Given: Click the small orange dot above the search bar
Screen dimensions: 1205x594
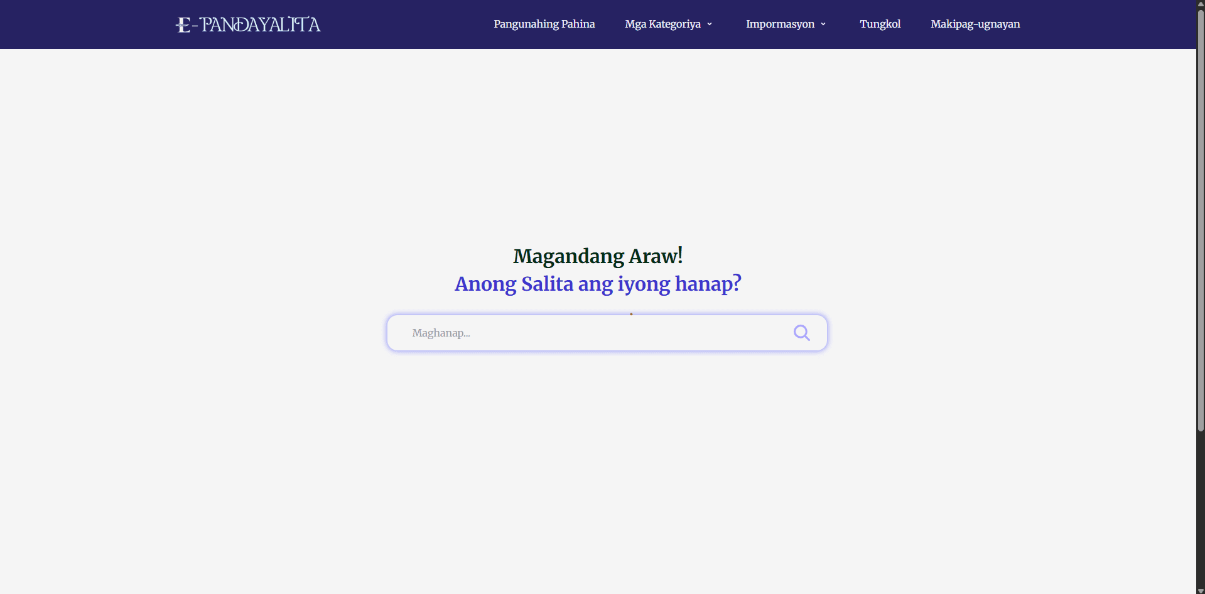Looking at the screenshot, I should (631, 314).
